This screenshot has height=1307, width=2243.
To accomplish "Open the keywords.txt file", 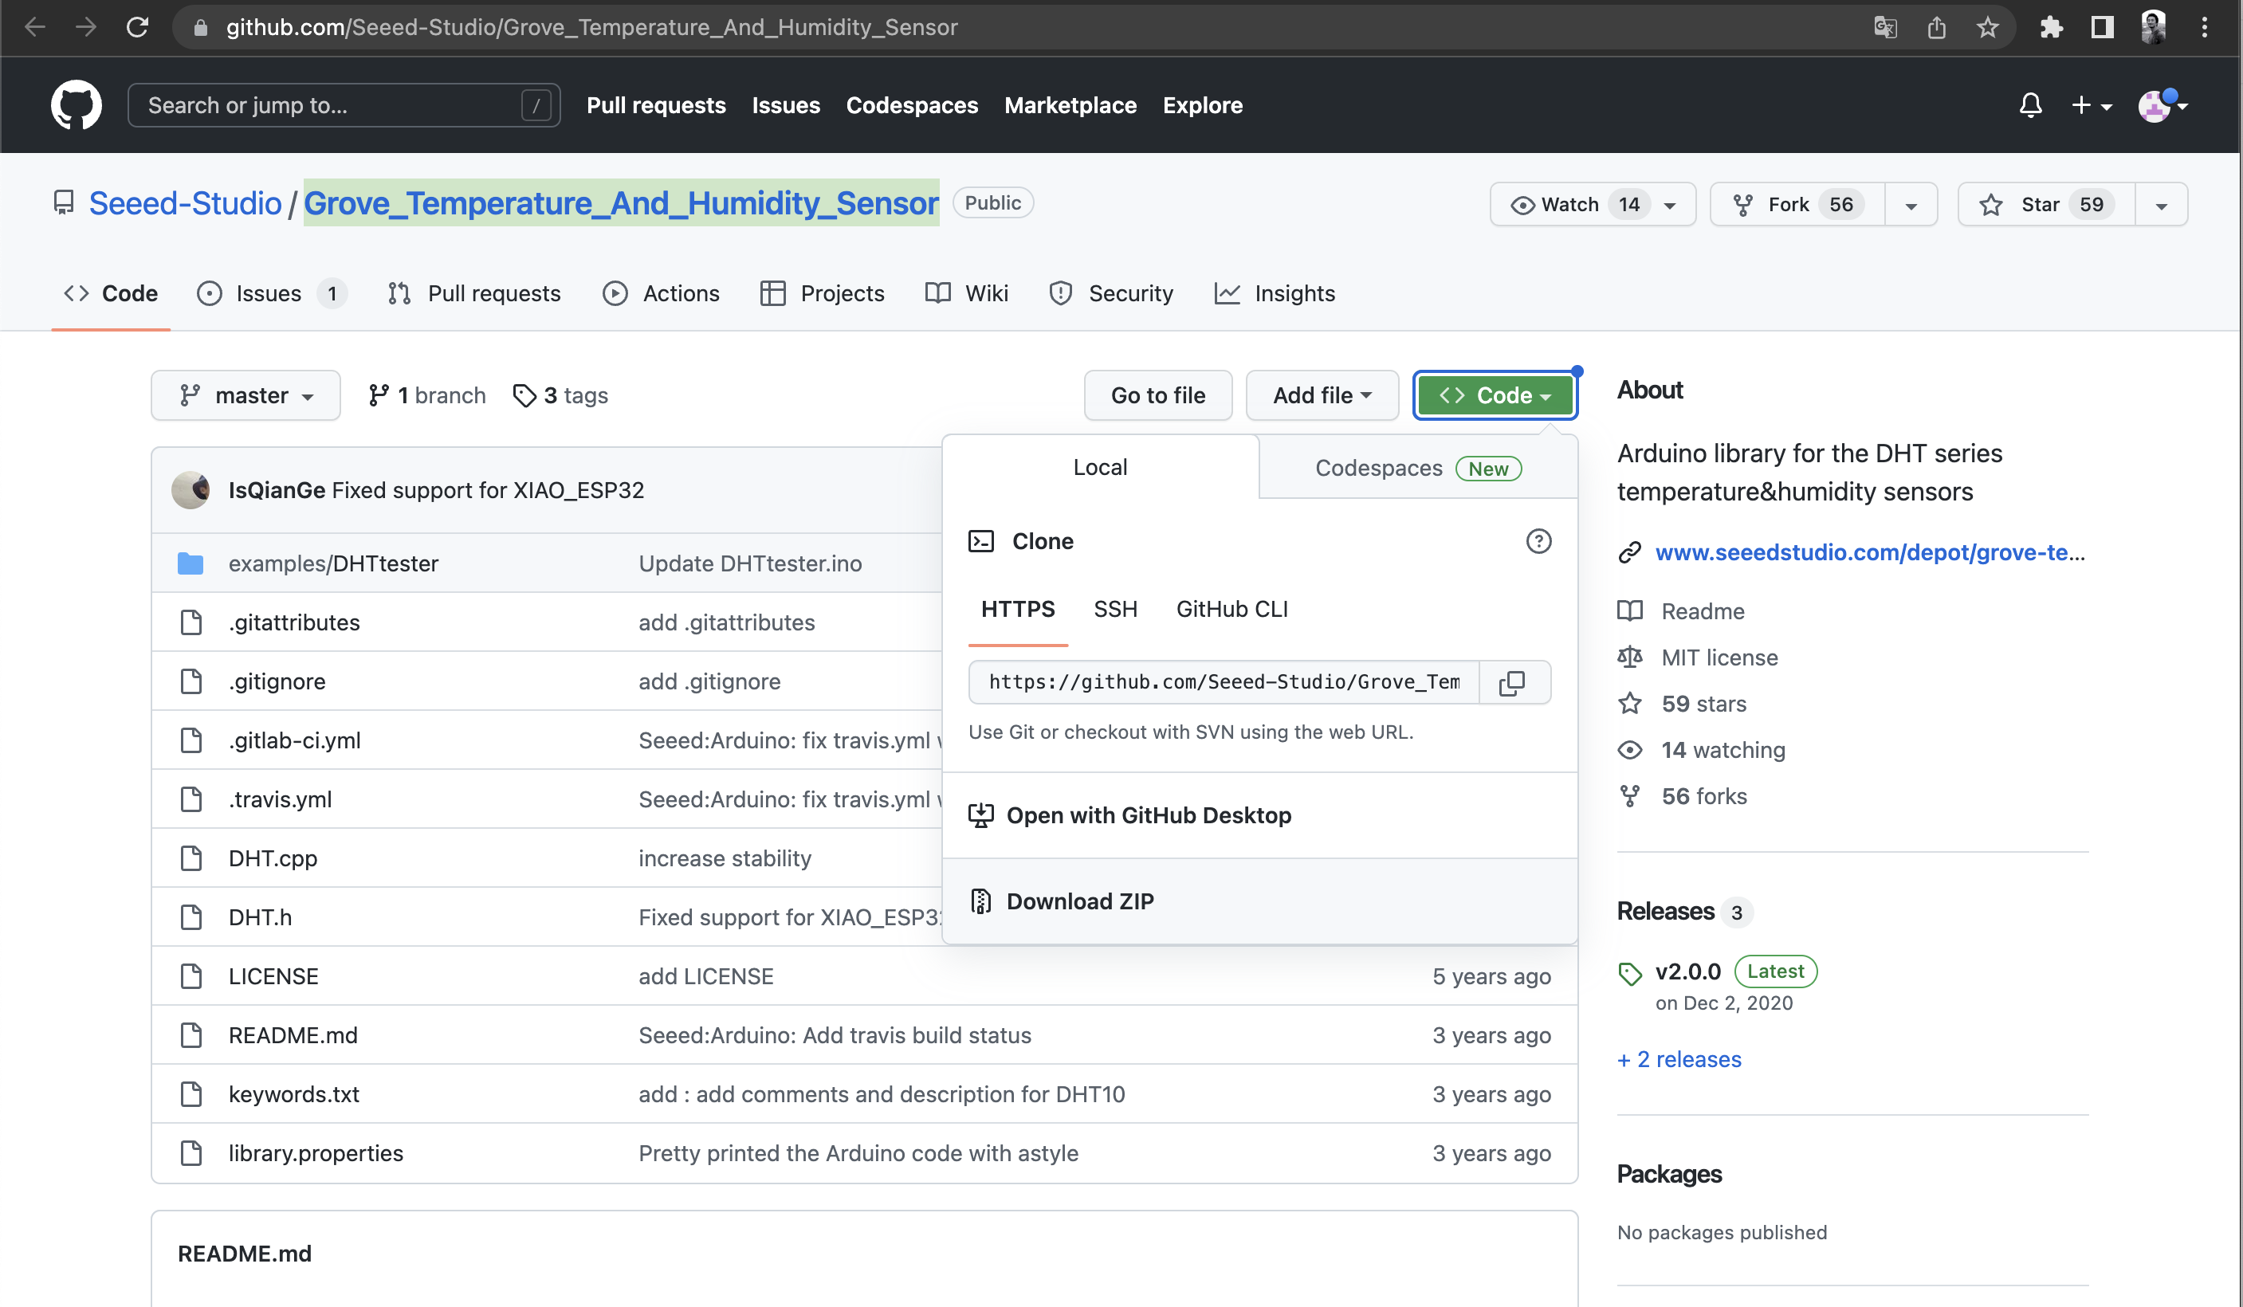I will click(x=293, y=1094).
